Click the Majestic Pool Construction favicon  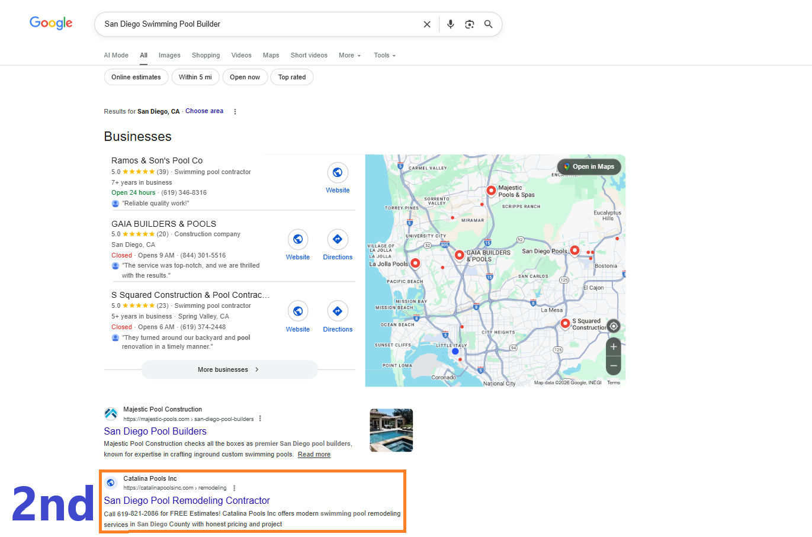pos(111,414)
